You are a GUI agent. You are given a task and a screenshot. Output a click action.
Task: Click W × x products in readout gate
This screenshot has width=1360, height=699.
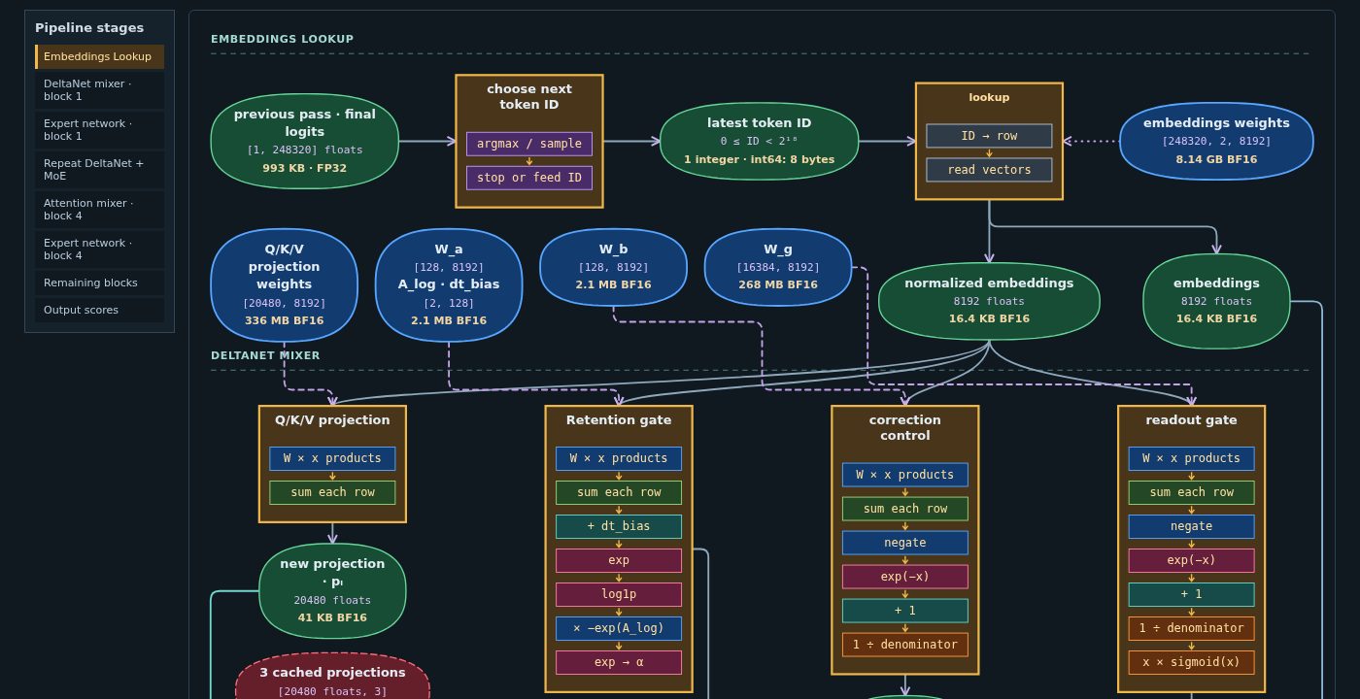coord(1192,458)
